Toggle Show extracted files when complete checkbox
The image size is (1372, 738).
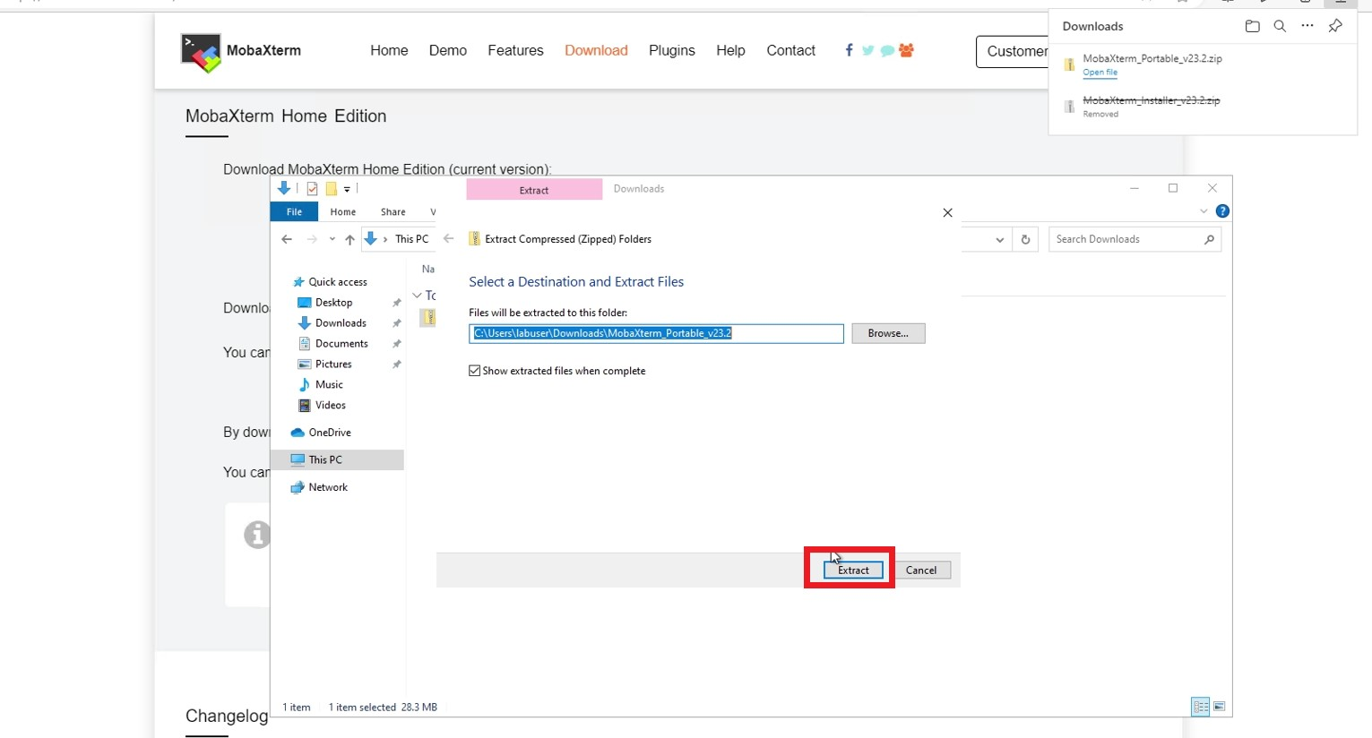[475, 371]
